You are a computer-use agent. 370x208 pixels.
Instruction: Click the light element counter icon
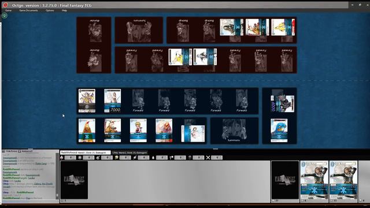point(171,158)
